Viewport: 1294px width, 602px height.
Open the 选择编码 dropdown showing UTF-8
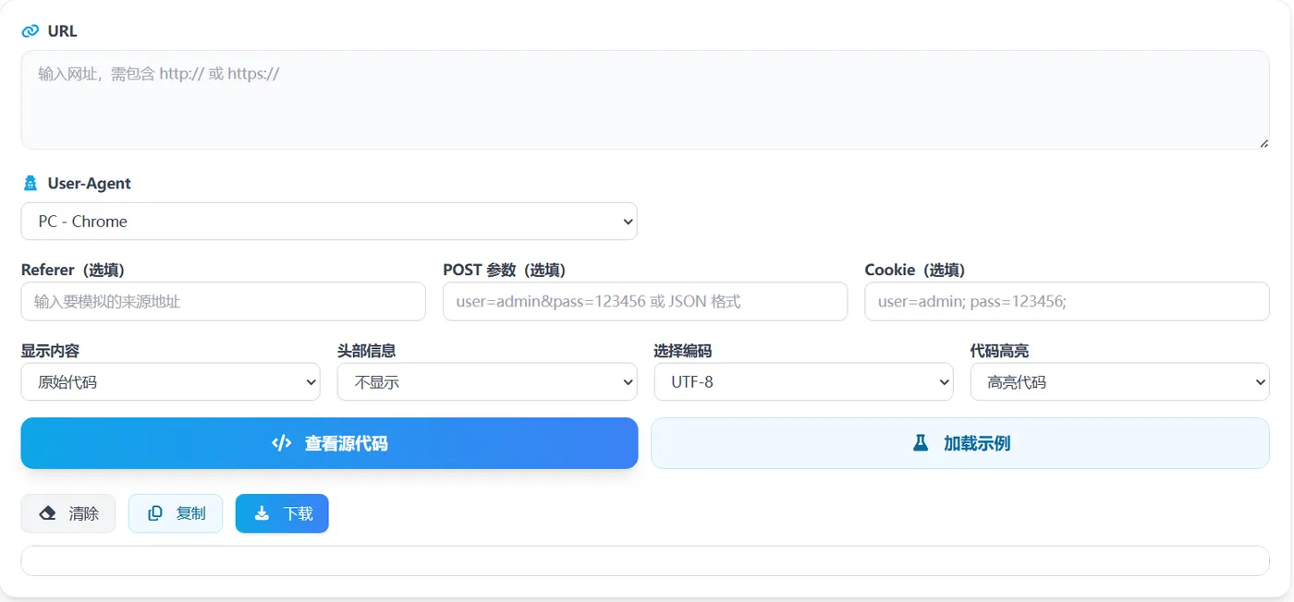pos(803,381)
